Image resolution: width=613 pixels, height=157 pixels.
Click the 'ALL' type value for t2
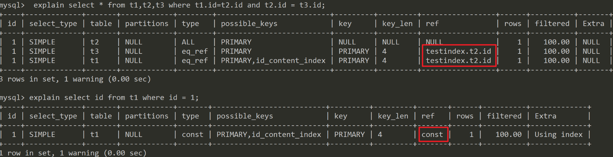click(x=188, y=42)
